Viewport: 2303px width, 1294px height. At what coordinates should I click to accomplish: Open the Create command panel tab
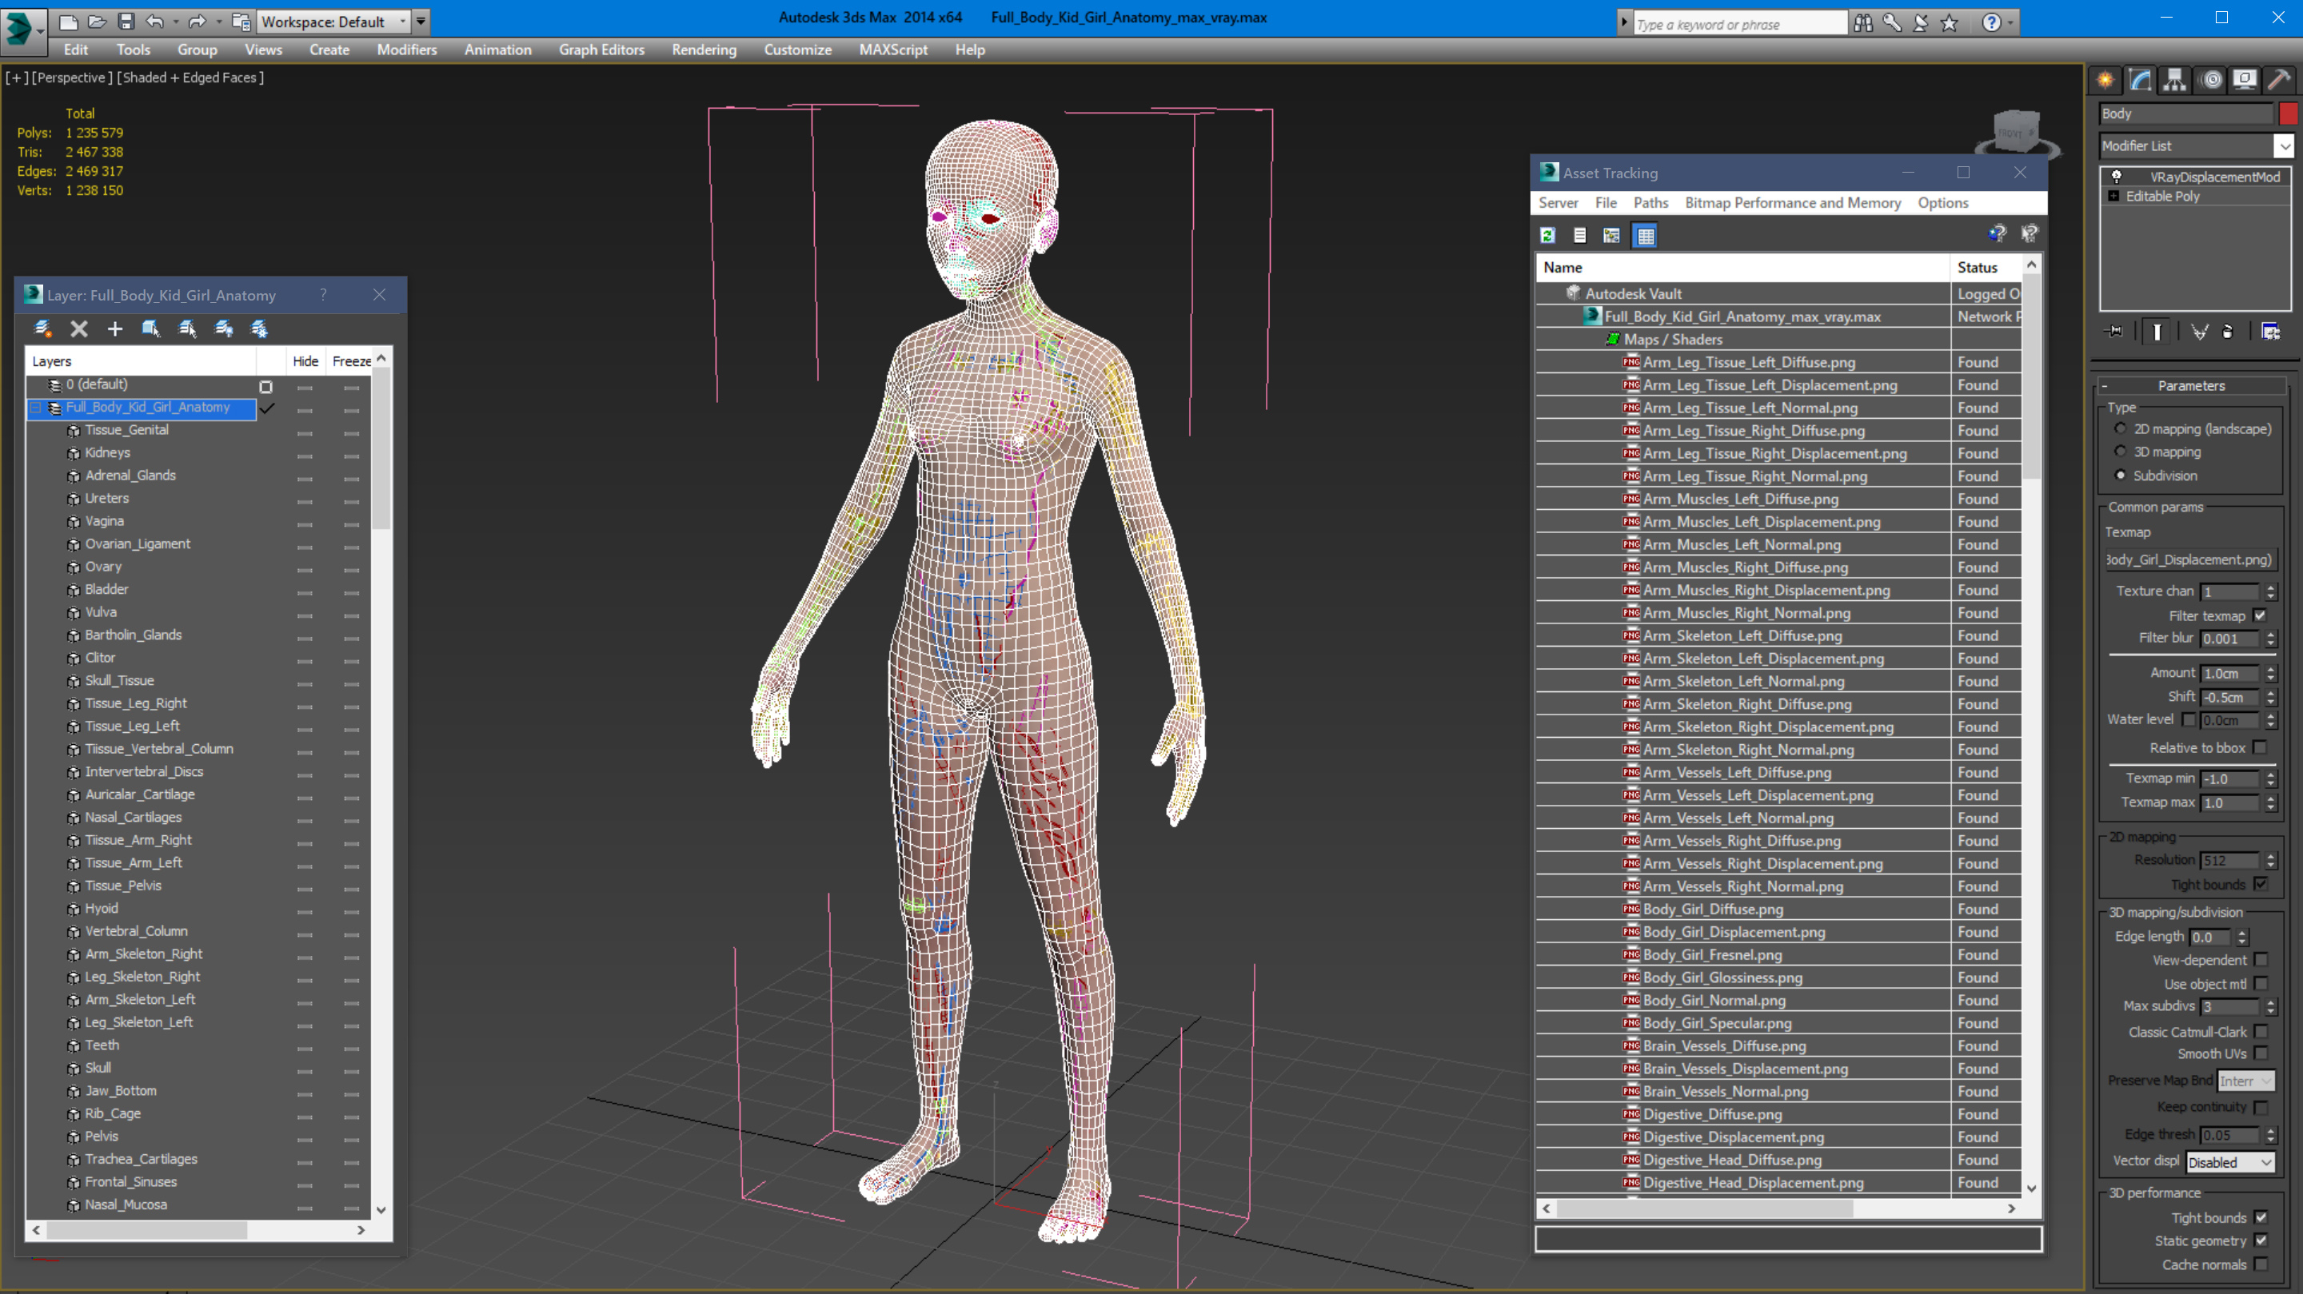[x=2105, y=81]
